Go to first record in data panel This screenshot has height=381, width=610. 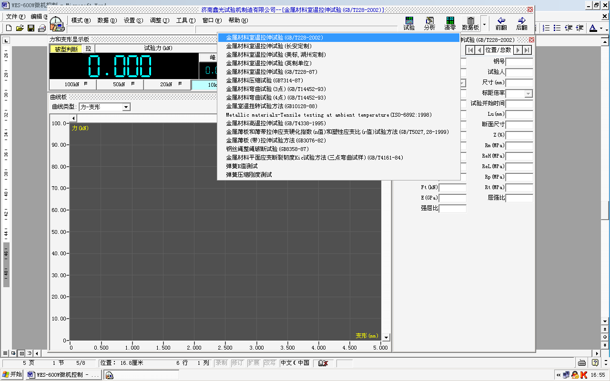(x=470, y=50)
